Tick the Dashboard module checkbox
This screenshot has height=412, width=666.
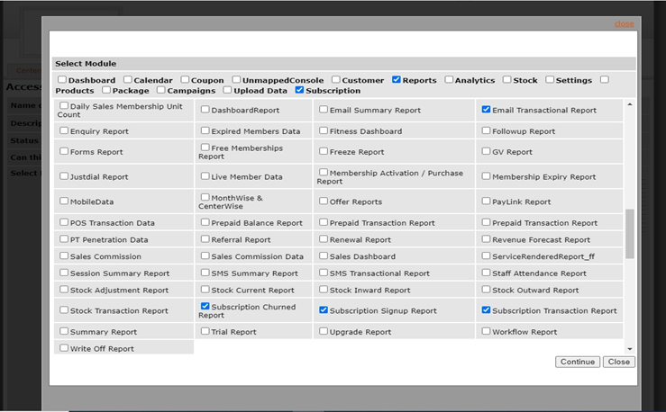click(x=62, y=80)
